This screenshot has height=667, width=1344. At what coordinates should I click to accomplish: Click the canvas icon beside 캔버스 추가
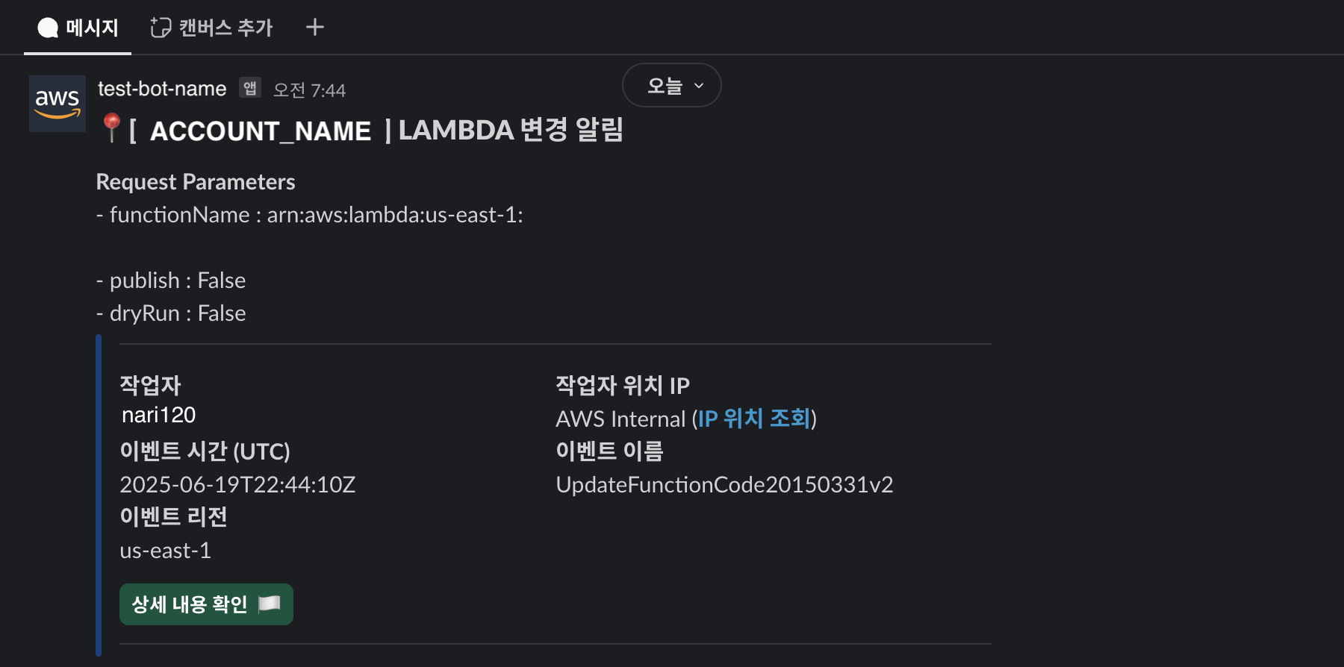pyautogui.click(x=161, y=28)
